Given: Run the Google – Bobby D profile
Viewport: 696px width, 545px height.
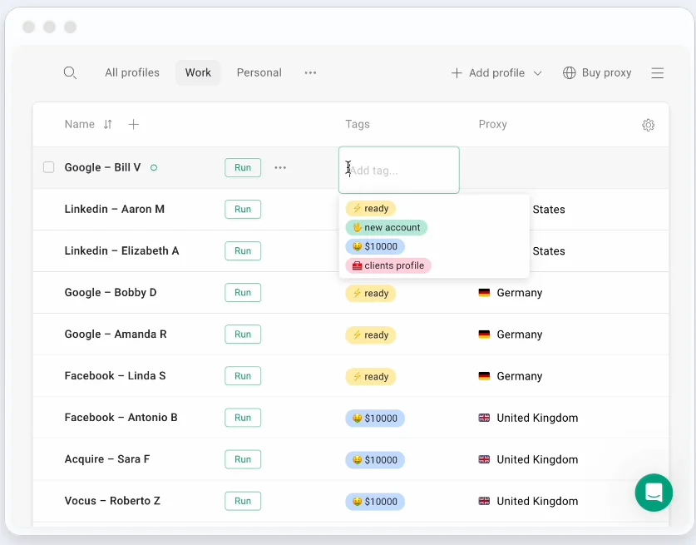Looking at the screenshot, I should click(243, 293).
